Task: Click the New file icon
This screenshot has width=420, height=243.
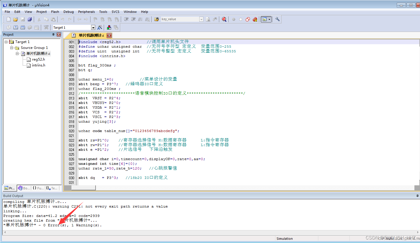Action: click(9, 19)
